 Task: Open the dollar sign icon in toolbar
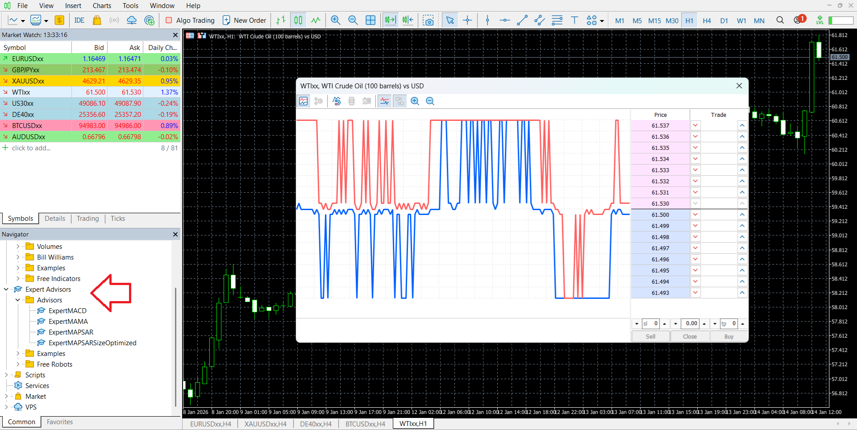point(59,20)
